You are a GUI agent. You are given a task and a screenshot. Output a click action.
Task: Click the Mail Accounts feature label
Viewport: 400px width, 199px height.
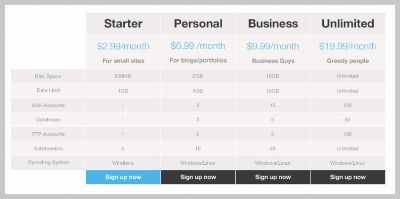point(48,105)
